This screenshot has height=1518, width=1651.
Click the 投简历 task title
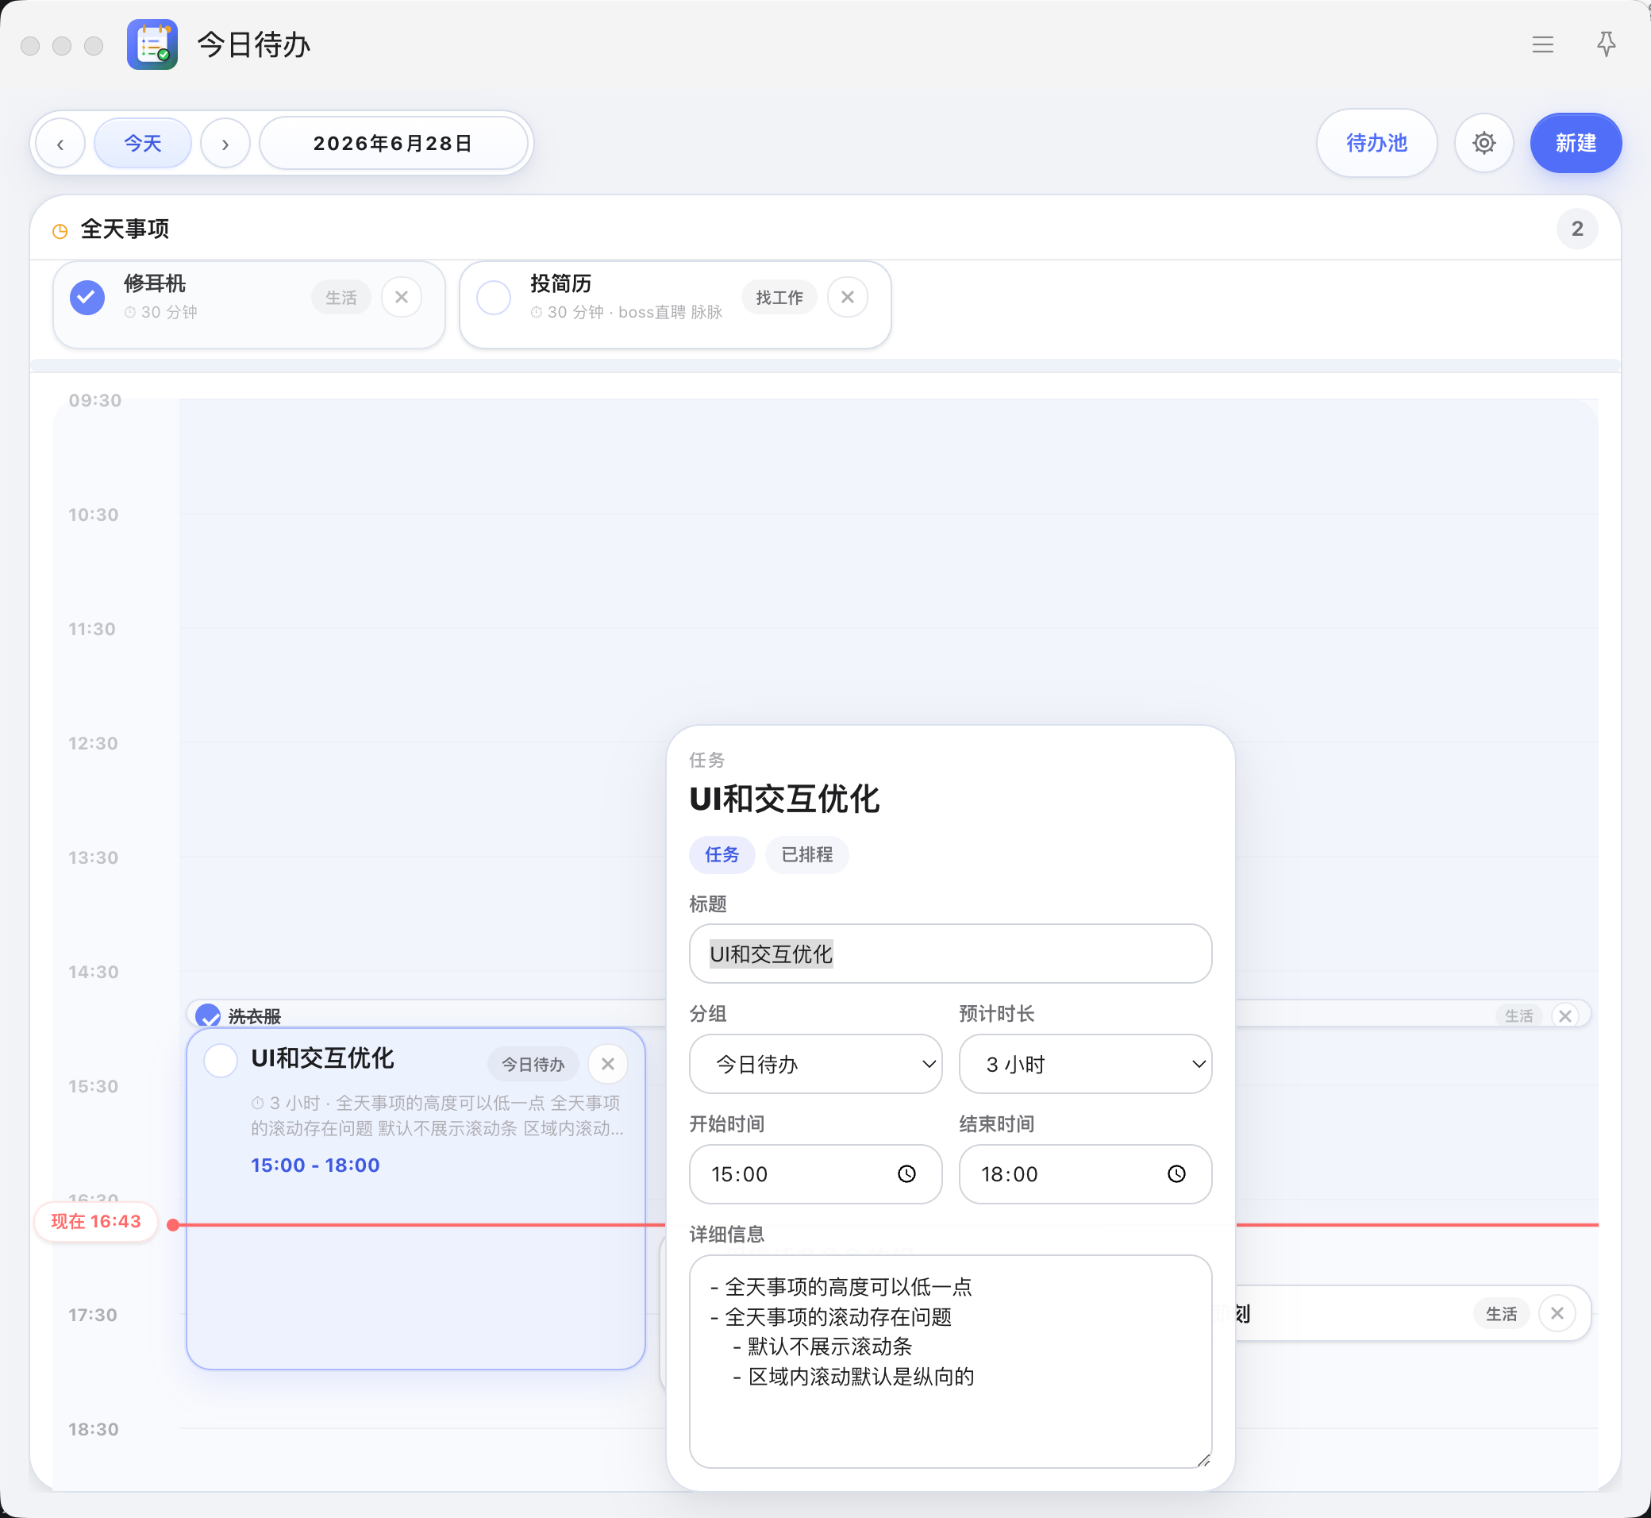pyautogui.click(x=560, y=283)
